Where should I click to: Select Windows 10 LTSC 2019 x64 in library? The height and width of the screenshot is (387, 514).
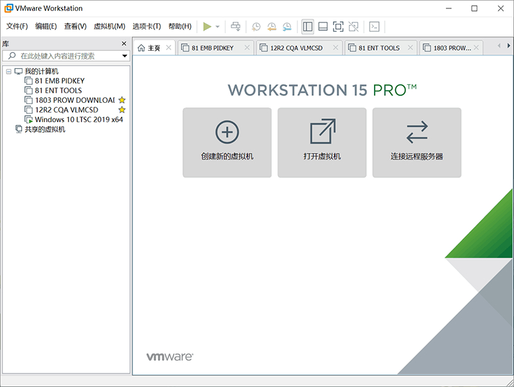coord(78,120)
